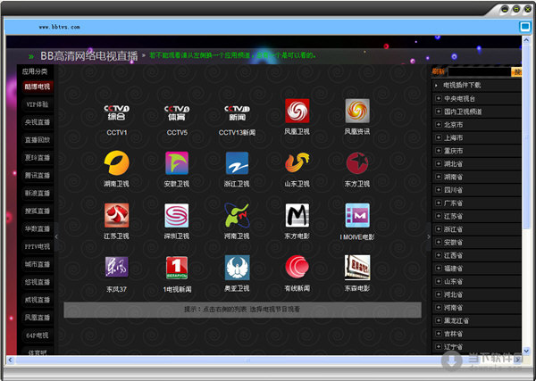536x381 pixels.
Task: Click the right arrow beside the channel grid
Action: 428,236
